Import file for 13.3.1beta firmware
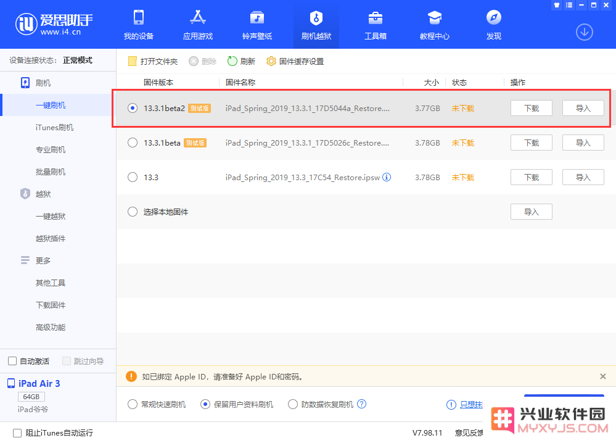Viewport: 616px width, 443px height. click(583, 143)
